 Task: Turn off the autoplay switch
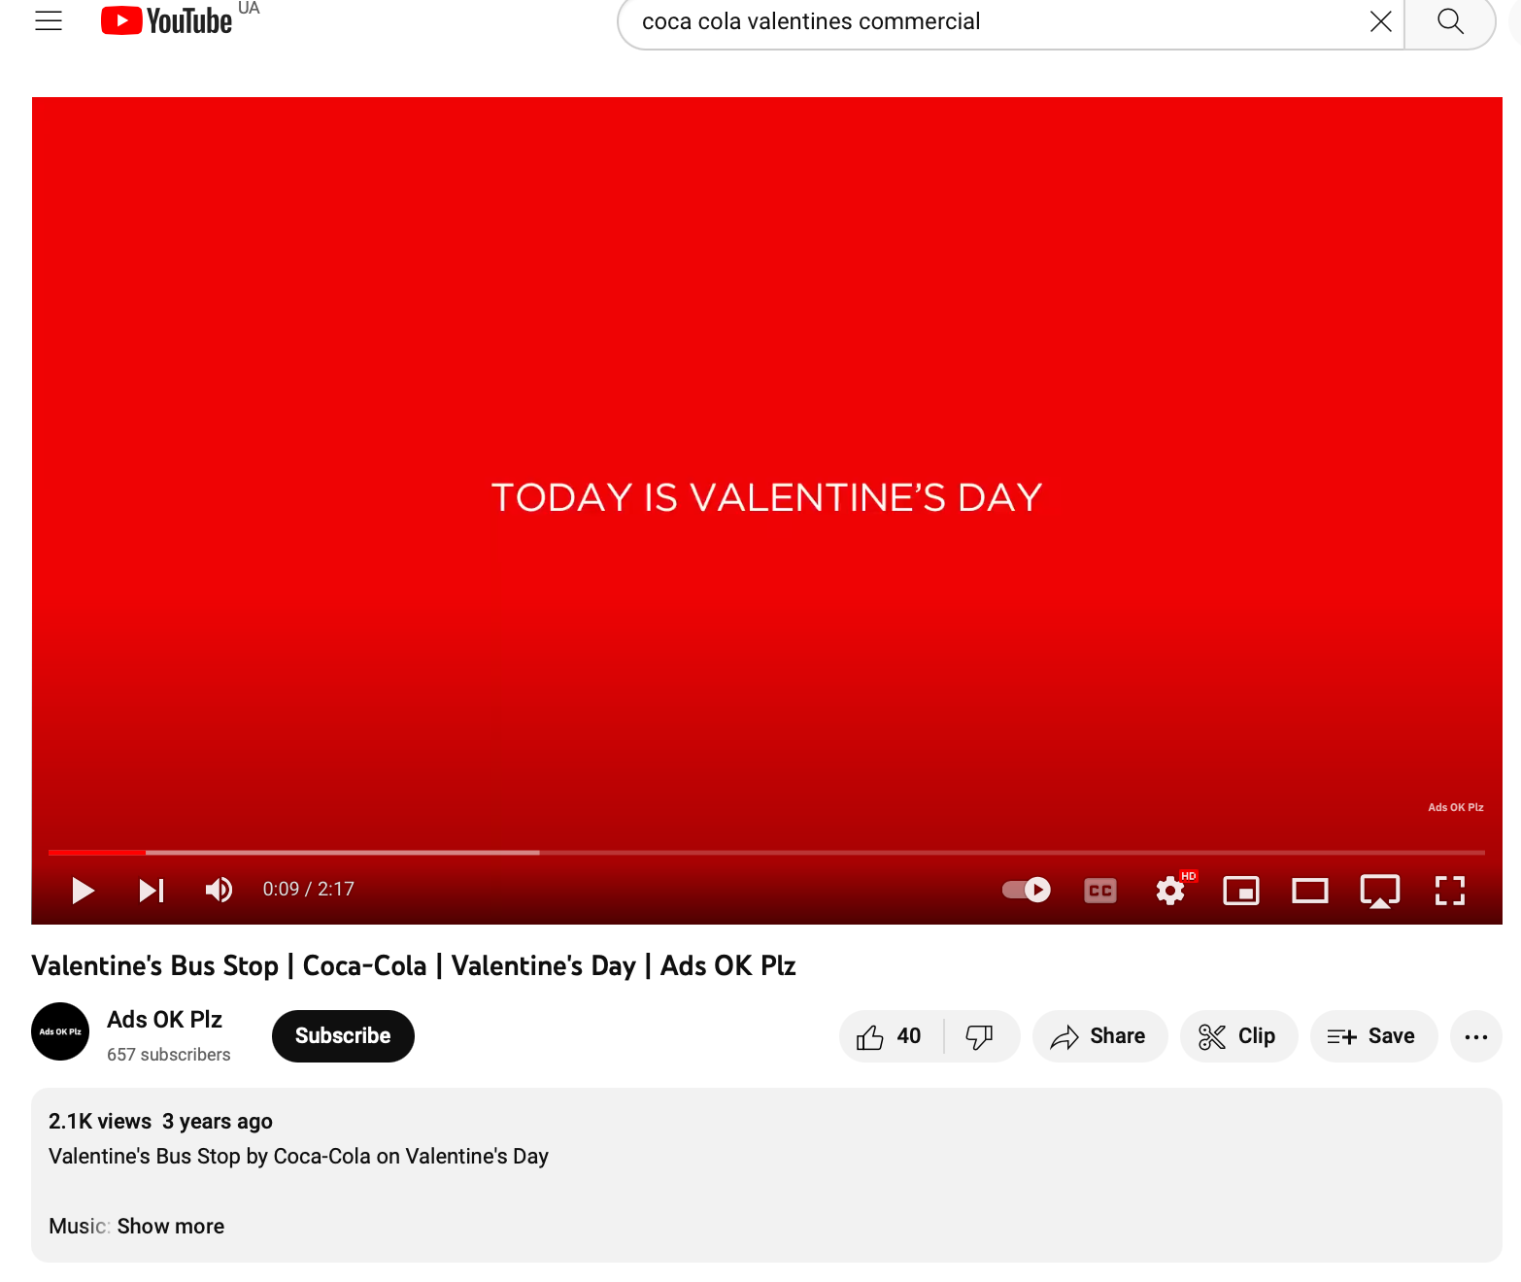coord(1027,890)
